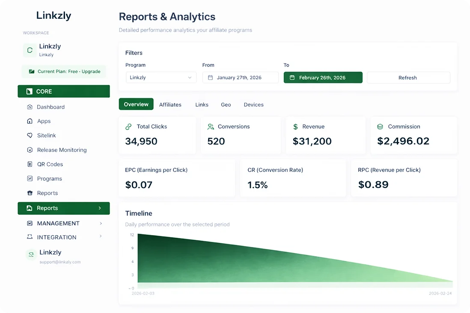Select the February 26th date field
The height and width of the screenshot is (313, 470).
[x=323, y=77]
